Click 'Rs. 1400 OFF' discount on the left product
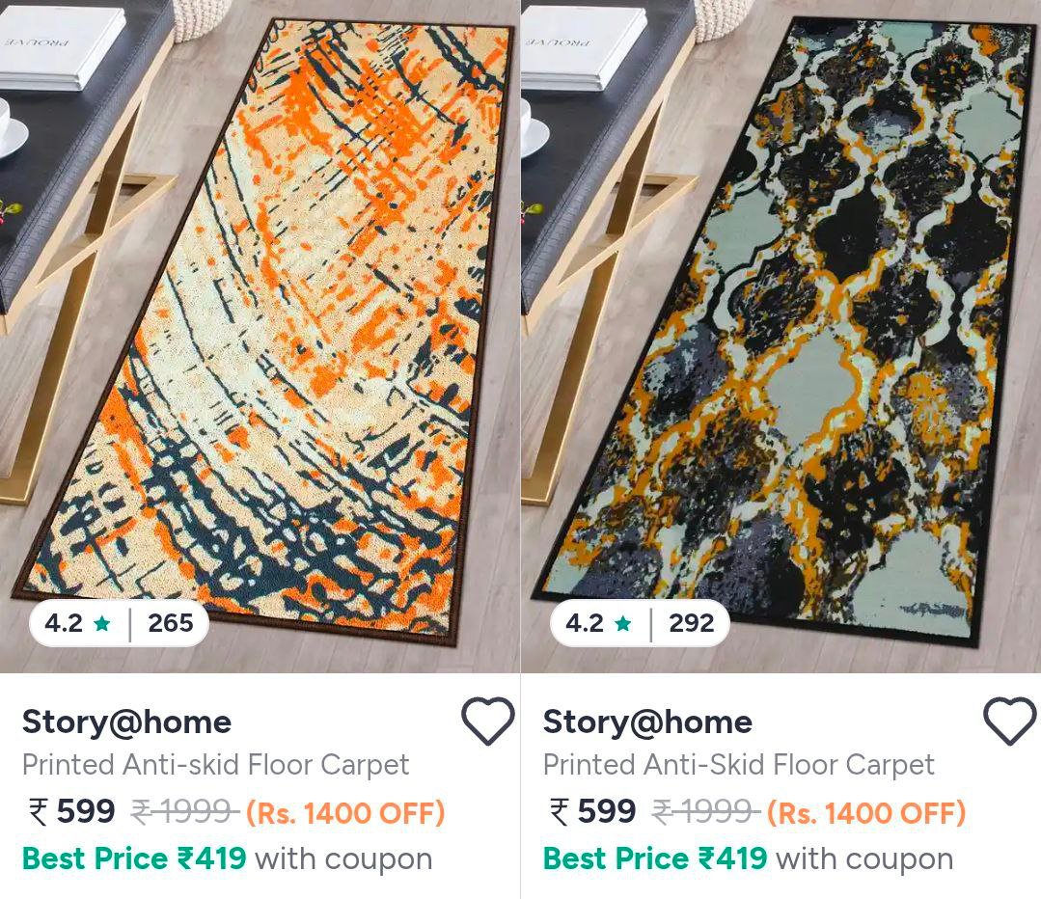Image resolution: width=1041 pixels, height=899 pixels. [345, 813]
